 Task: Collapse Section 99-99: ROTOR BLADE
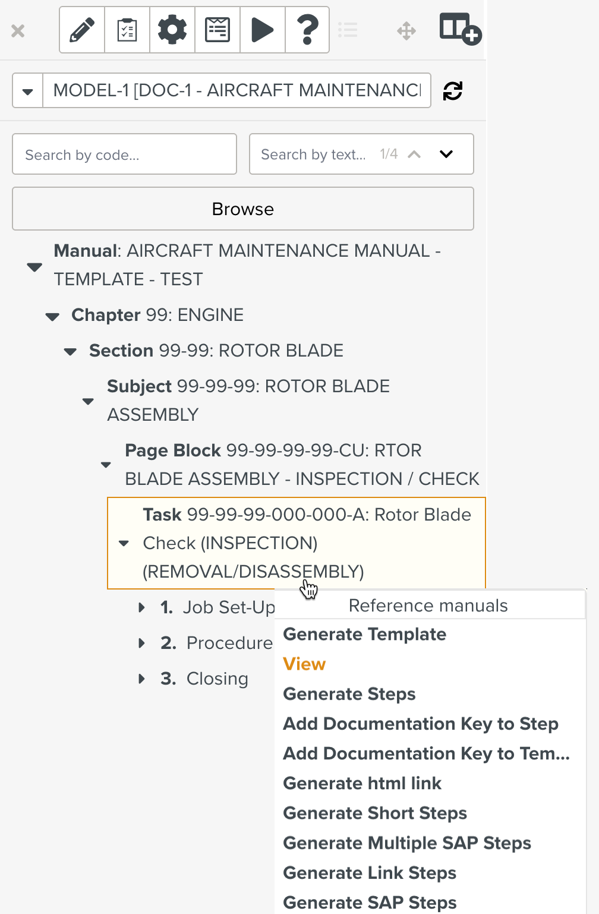[x=71, y=352]
